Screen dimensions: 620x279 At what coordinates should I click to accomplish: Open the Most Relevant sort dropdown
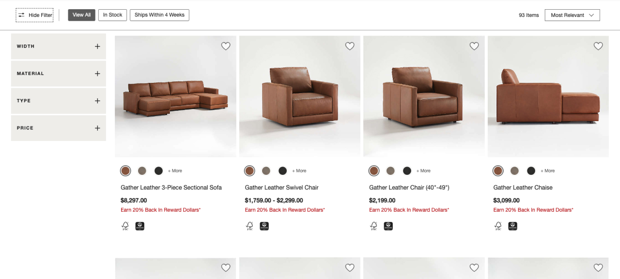pyautogui.click(x=572, y=15)
